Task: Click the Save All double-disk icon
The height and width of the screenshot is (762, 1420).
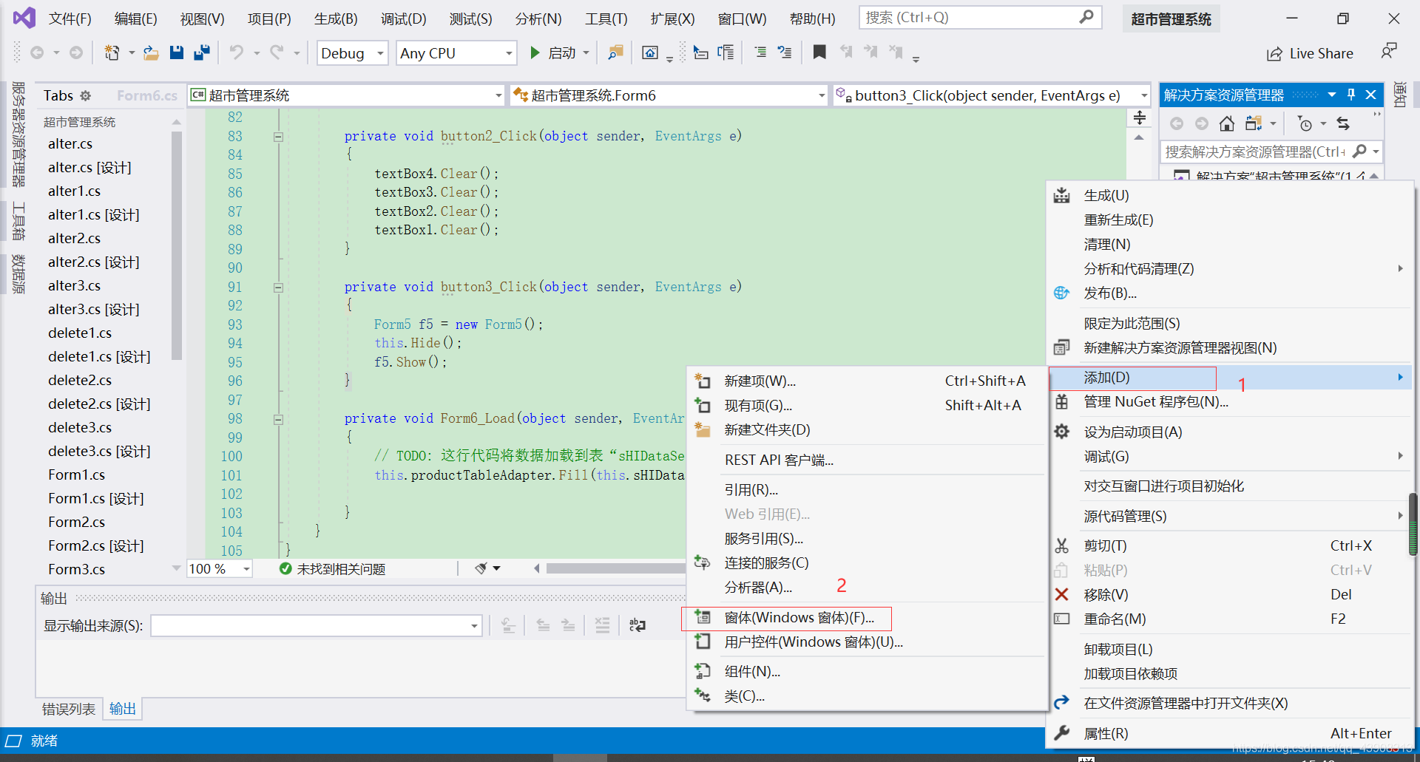Action: coord(201,52)
